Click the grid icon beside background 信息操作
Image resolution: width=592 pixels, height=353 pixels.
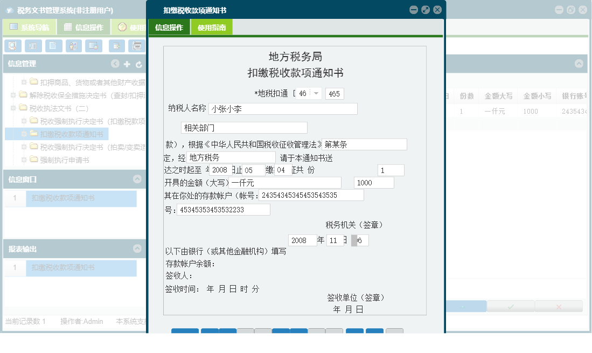click(x=68, y=27)
